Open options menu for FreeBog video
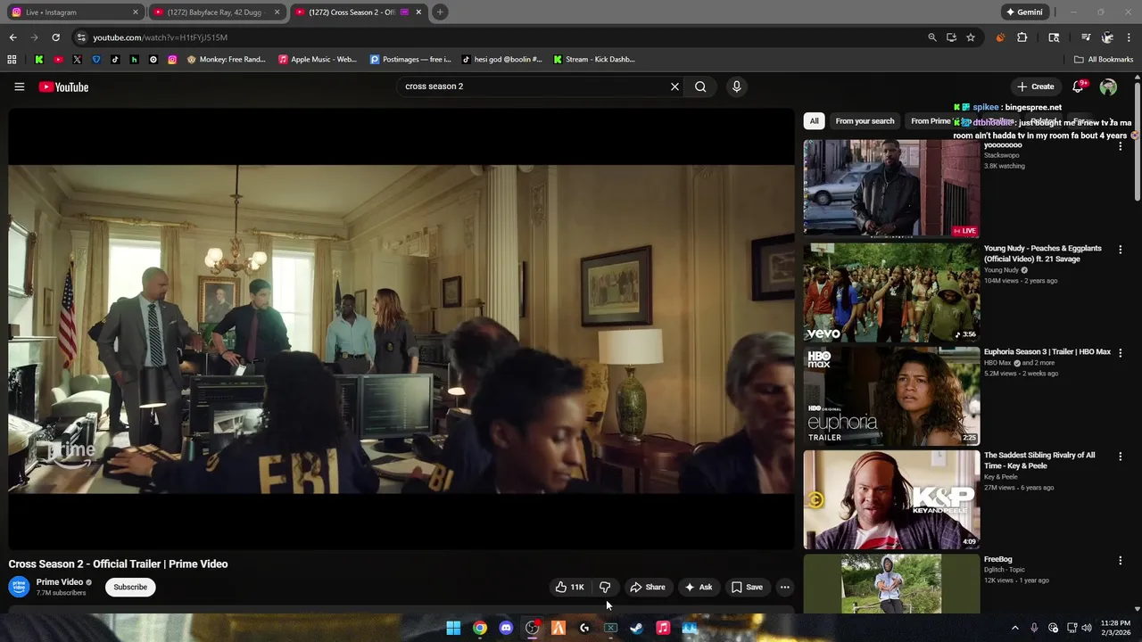The height and width of the screenshot is (642, 1142). [x=1120, y=560]
